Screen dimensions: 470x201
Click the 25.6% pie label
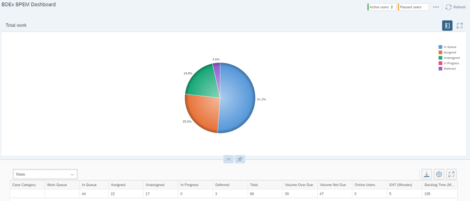pyautogui.click(x=187, y=122)
